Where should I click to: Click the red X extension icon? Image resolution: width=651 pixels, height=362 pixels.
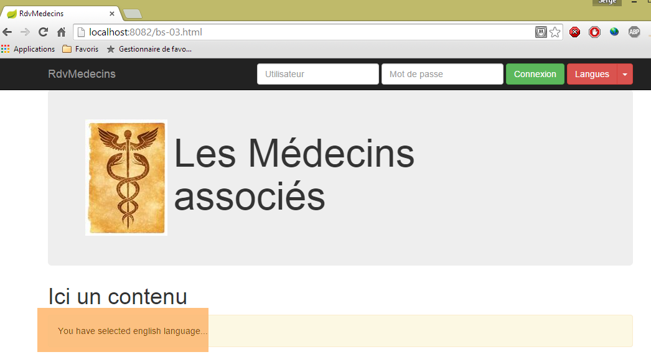(x=574, y=32)
